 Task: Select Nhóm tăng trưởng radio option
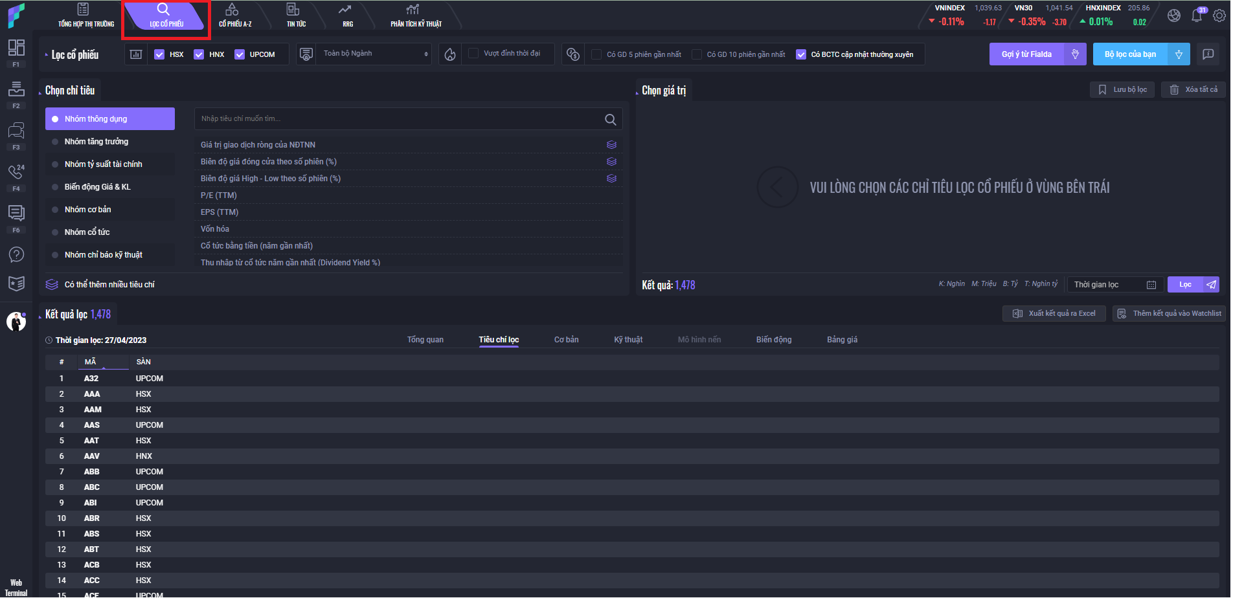pos(96,142)
